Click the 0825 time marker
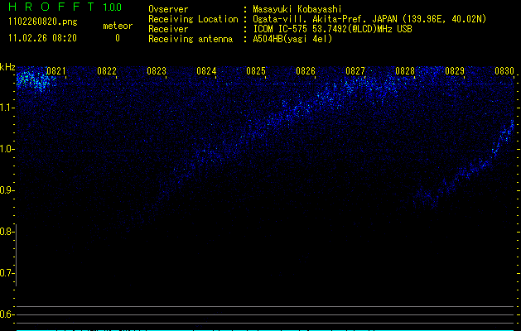This screenshot has height=331, width=521. [x=256, y=70]
